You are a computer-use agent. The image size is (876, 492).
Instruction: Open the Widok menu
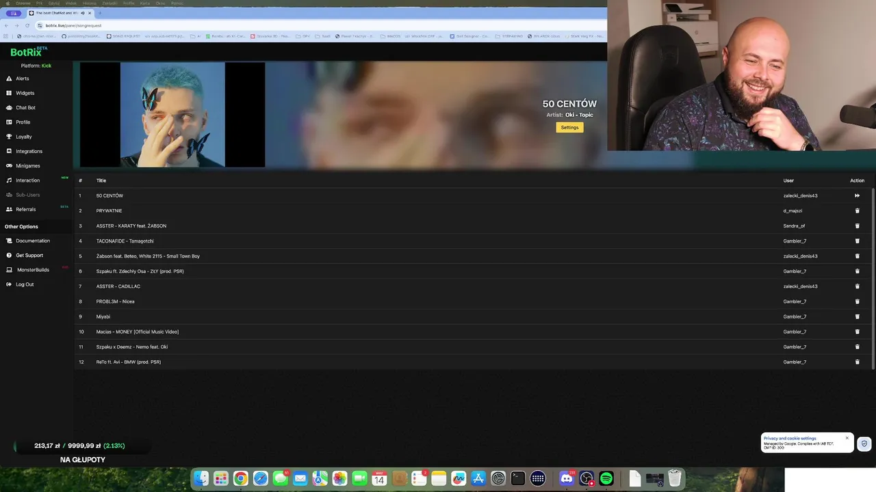point(71,3)
